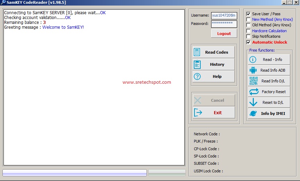
Task: Maximize the SamKEY CodeReader window
Action: (290, 2)
